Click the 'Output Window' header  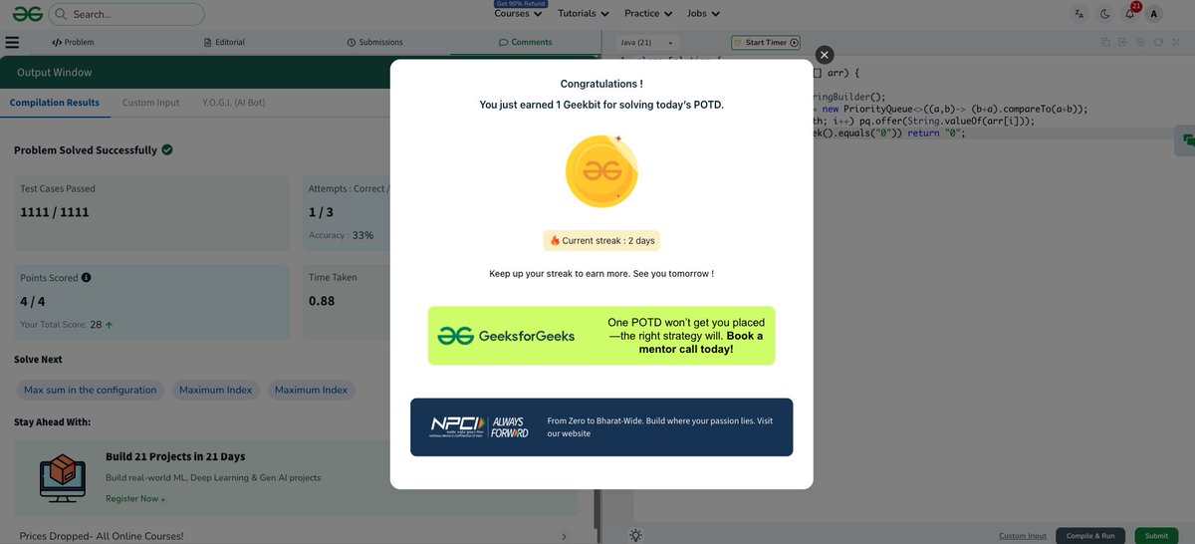click(x=55, y=72)
